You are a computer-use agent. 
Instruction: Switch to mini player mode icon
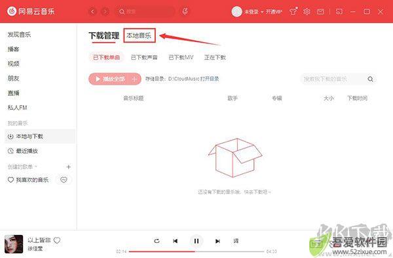pyautogui.click(x=339, y=12)
